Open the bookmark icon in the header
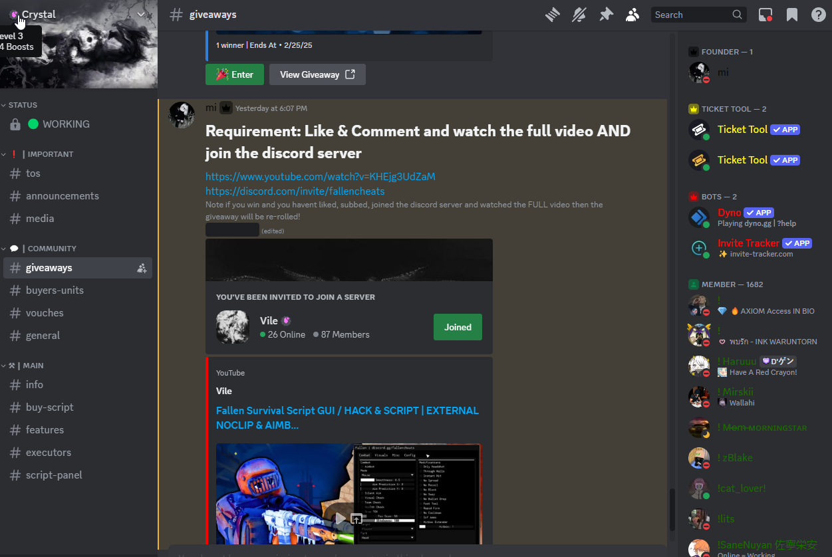The height and width of the screenshot is (557, 832). [792, 15]
